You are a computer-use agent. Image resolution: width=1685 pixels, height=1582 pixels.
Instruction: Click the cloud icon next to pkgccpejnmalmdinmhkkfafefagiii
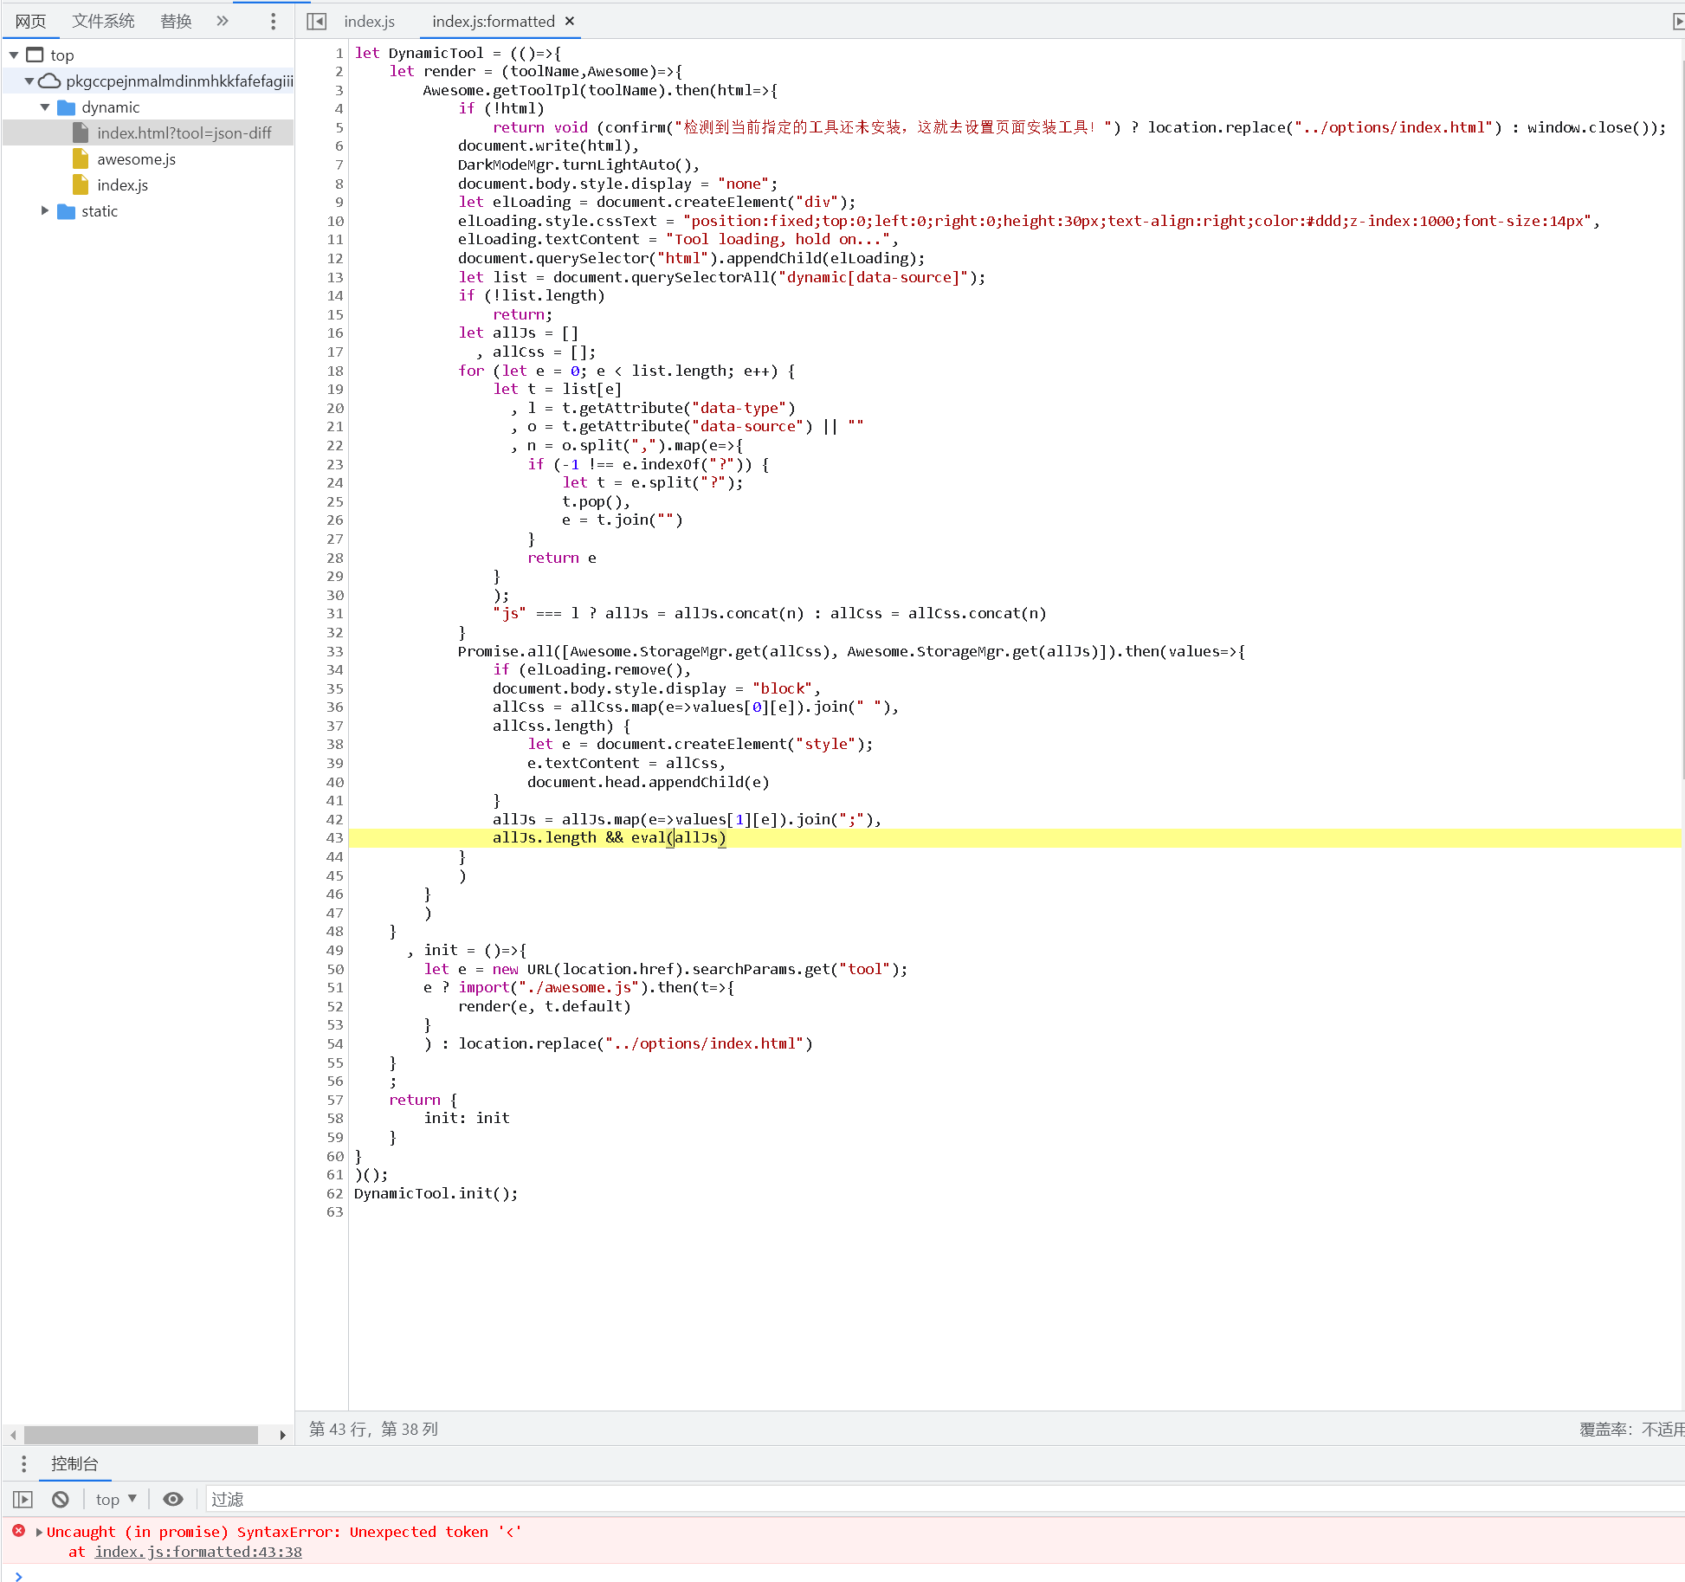click(x=48, y=81)
